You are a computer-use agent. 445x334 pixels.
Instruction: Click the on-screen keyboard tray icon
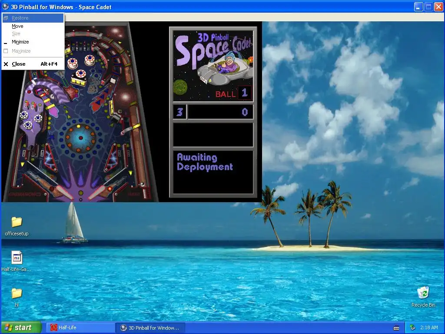point(396,328)
